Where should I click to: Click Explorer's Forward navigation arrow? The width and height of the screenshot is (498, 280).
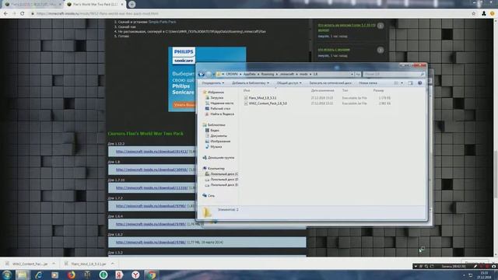point(209,74)
